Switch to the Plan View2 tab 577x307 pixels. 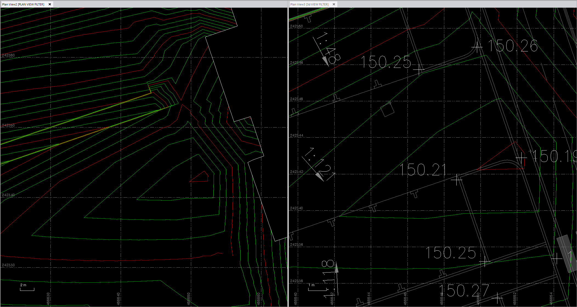click(x=23, y=4)
